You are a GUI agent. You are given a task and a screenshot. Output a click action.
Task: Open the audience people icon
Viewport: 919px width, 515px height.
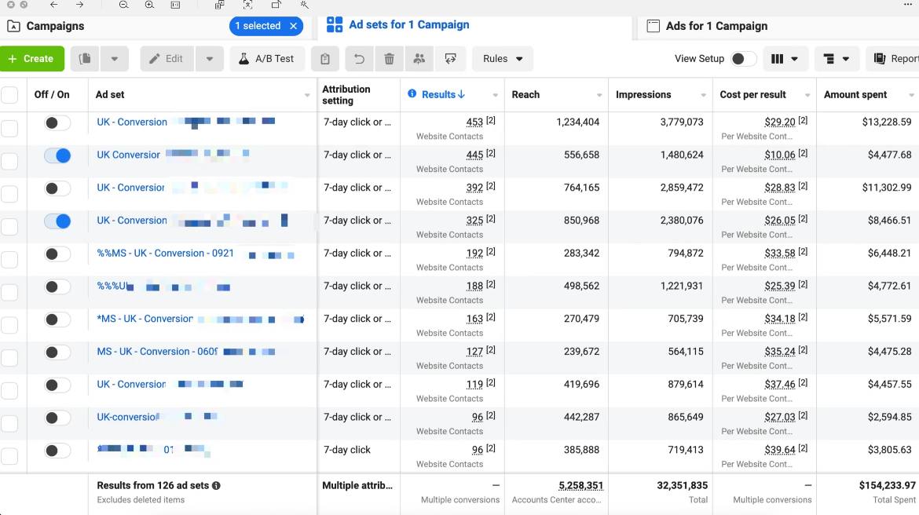[x=419, y=59]
